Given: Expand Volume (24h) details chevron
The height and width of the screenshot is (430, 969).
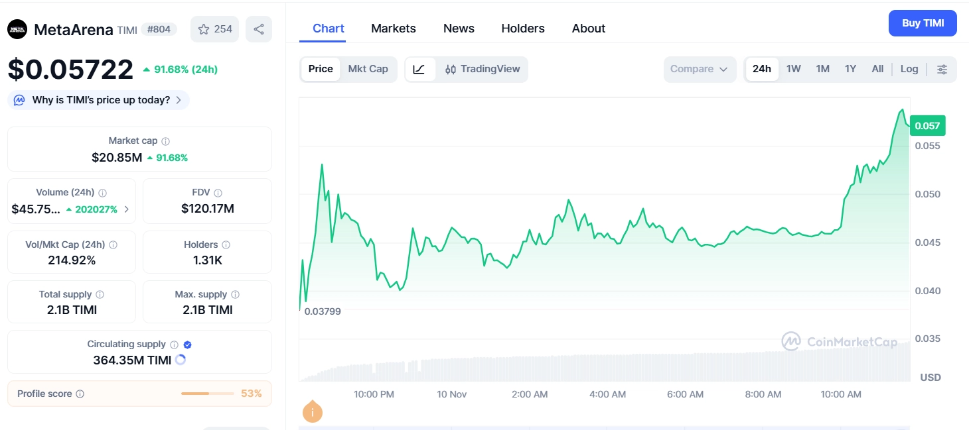Looking at the screenshot, I should pos(126,207).
